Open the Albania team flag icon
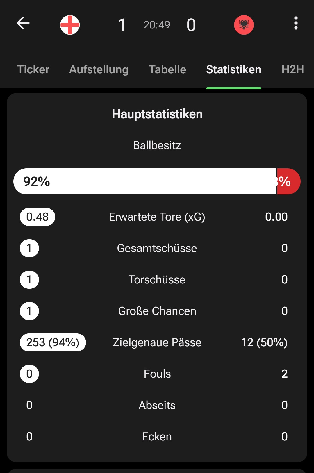Screen dimensions: 314x473 click(244, 25)
